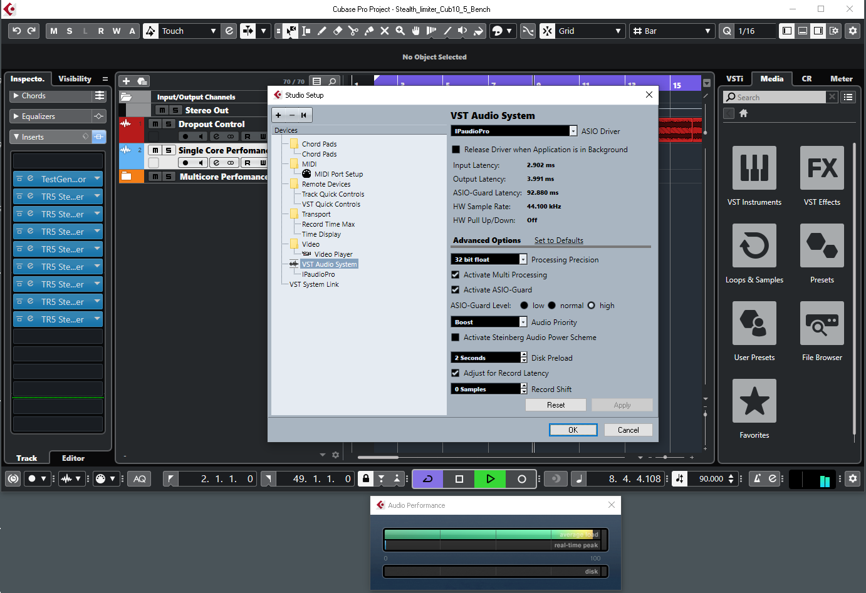Click the transport Record button
The image size is (866, 593).
(521, 479)
